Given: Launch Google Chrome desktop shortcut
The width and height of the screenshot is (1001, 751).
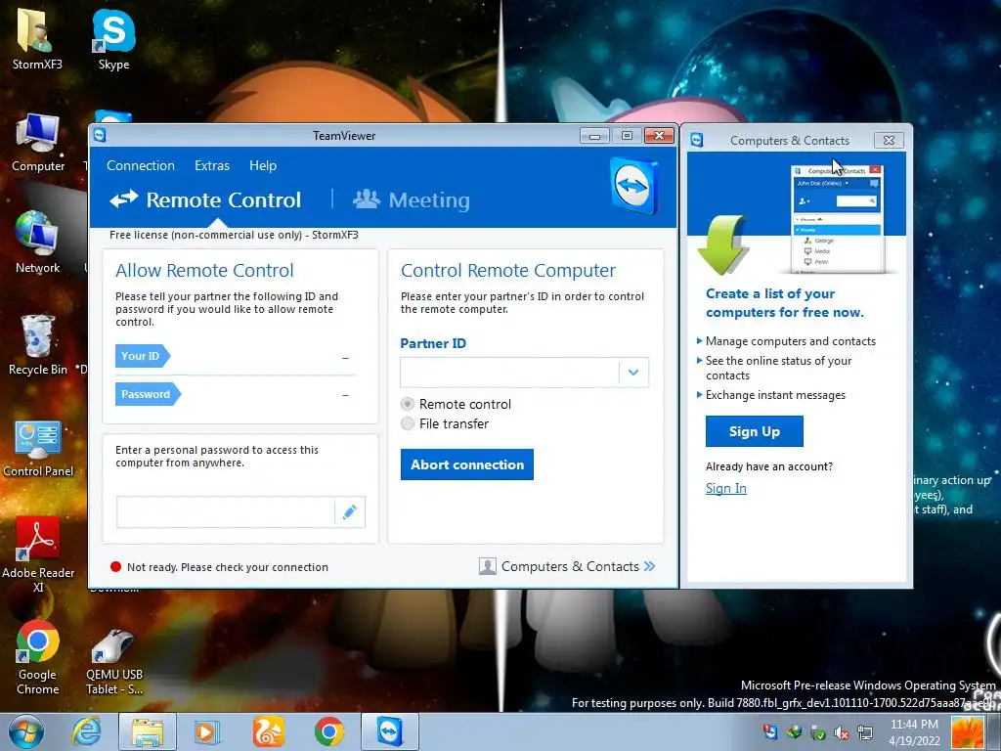Looking at the screenshot, I should coord(38,658).
